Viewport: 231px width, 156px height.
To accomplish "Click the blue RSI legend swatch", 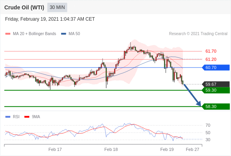I will 8,117.
